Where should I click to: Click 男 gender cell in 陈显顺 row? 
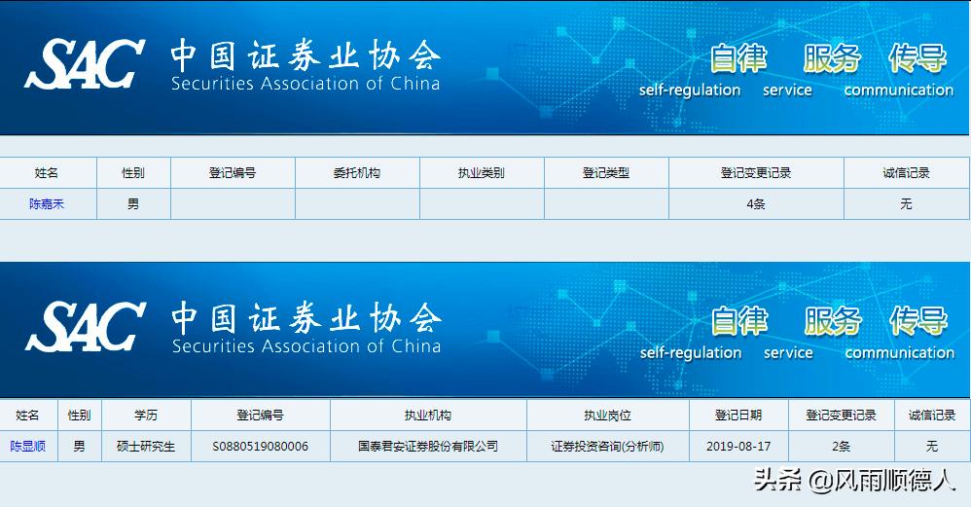tap(79, 446)
